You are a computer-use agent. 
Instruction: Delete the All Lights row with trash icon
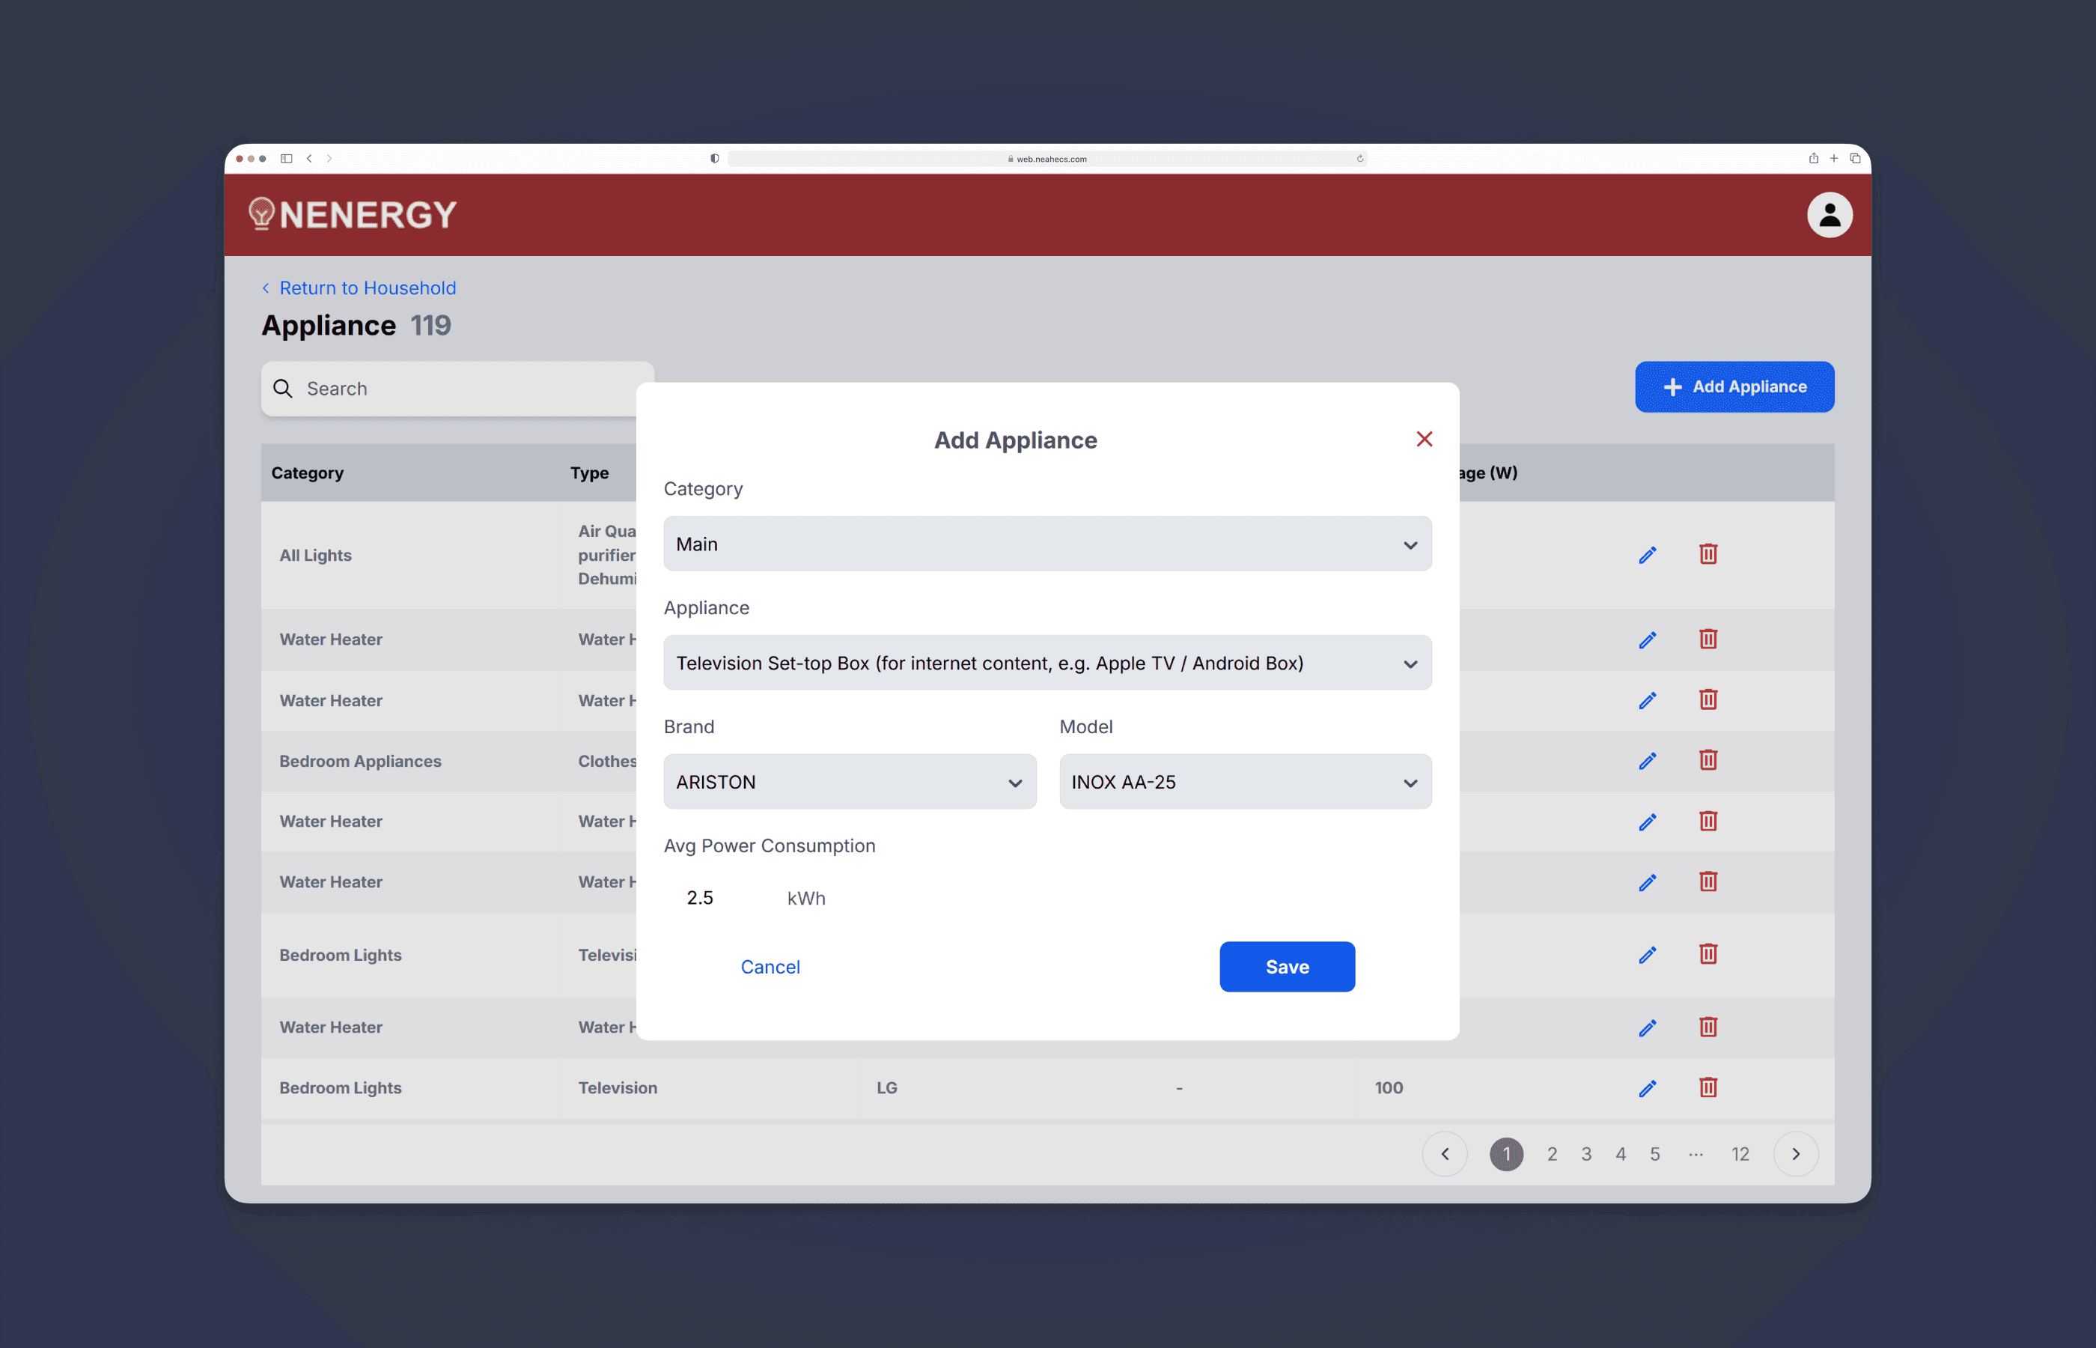1707,554
